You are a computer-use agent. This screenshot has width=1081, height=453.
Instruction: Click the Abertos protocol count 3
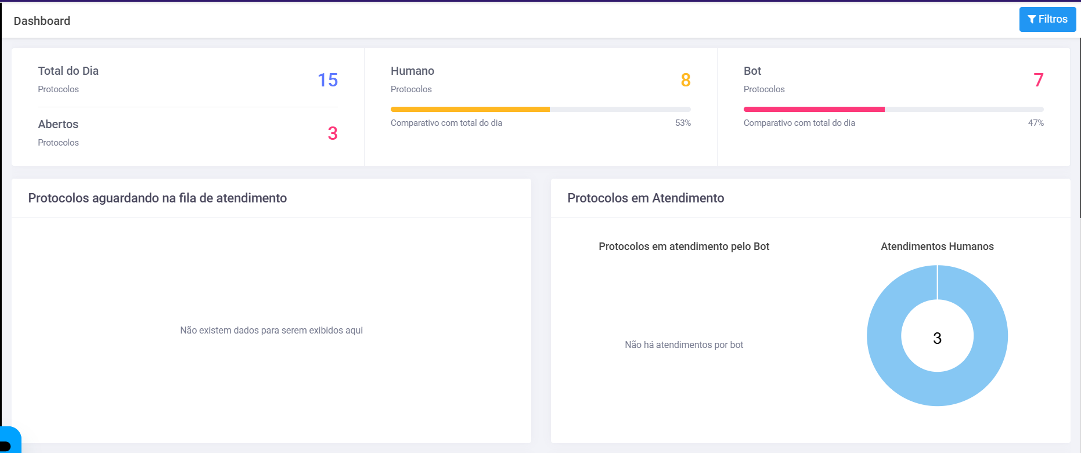332,133
